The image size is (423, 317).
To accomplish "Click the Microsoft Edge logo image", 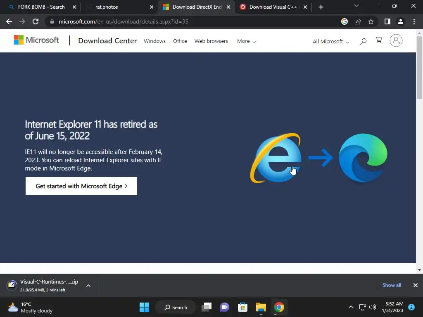I will [363, 158].
